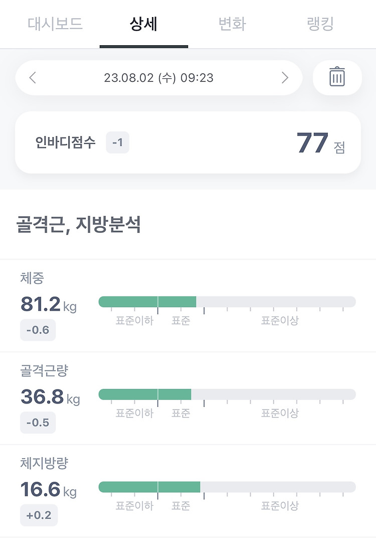
Task: Delete this record with the trash icon
Action: click(337, 77)
